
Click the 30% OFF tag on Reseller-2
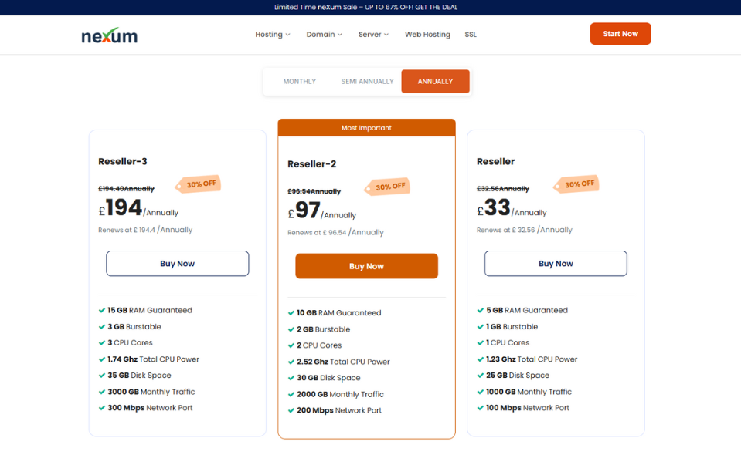pyautogui.click(x=389, y=187)
